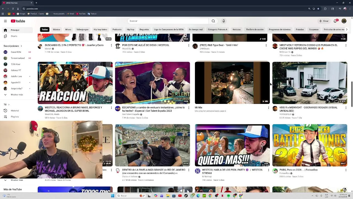The image size is (353, 199).
Task: Select the Videojuegos filter chip
Action: pyautogui.click(x=82, y=29)
